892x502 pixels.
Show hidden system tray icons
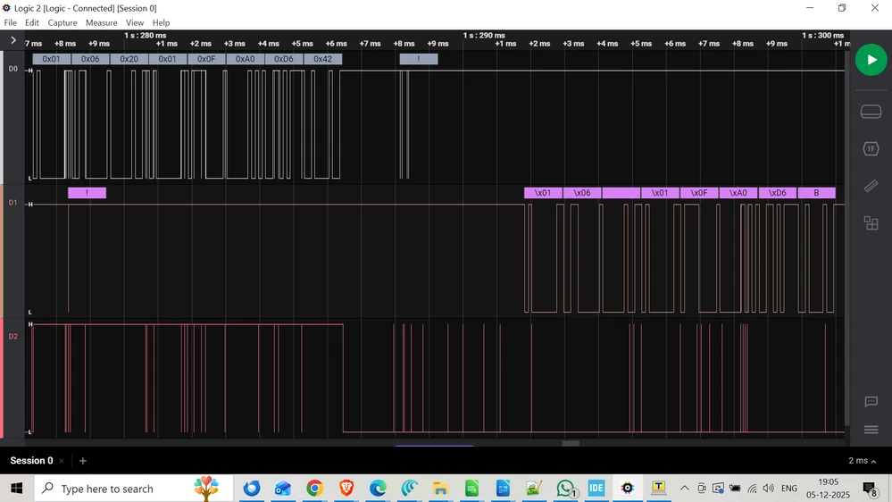coord(684,489)
